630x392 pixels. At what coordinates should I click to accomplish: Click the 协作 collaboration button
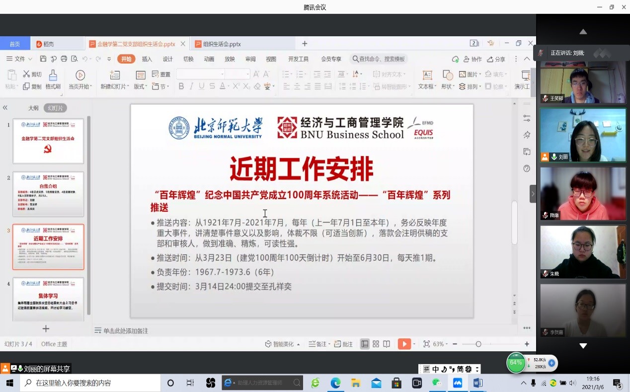click(472, 59)
